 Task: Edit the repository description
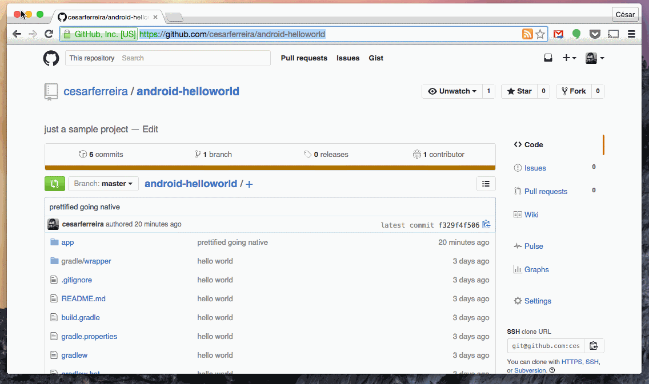pos(150,130)
